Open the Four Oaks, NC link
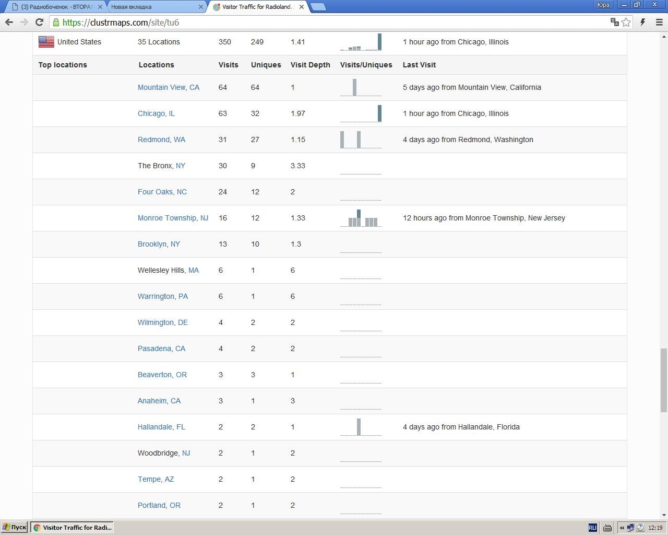The width and height of the screenshot is (668, 535). 162,192
